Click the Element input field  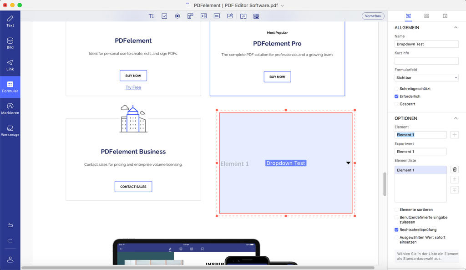pos(420,135)
